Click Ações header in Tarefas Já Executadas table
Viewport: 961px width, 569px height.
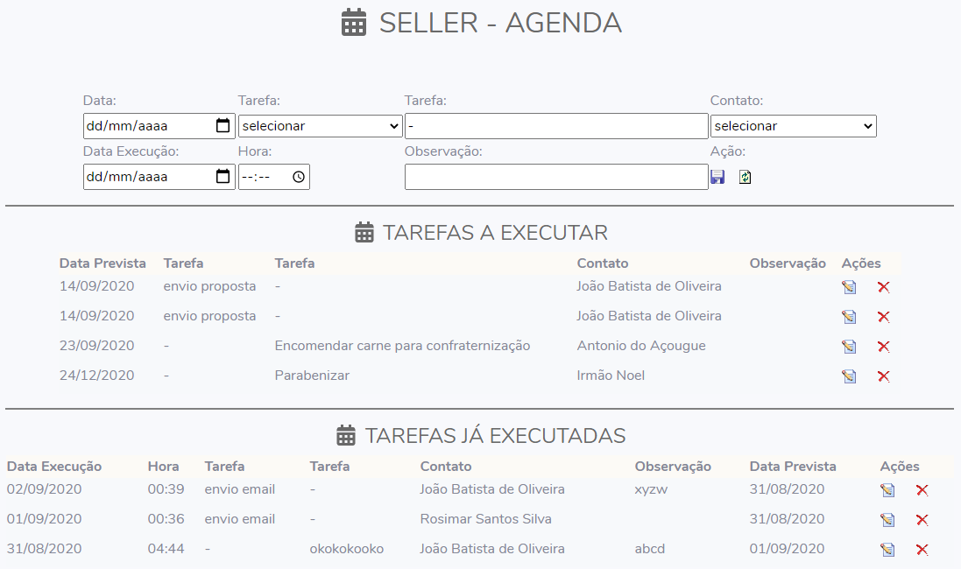tap(900, 466)
